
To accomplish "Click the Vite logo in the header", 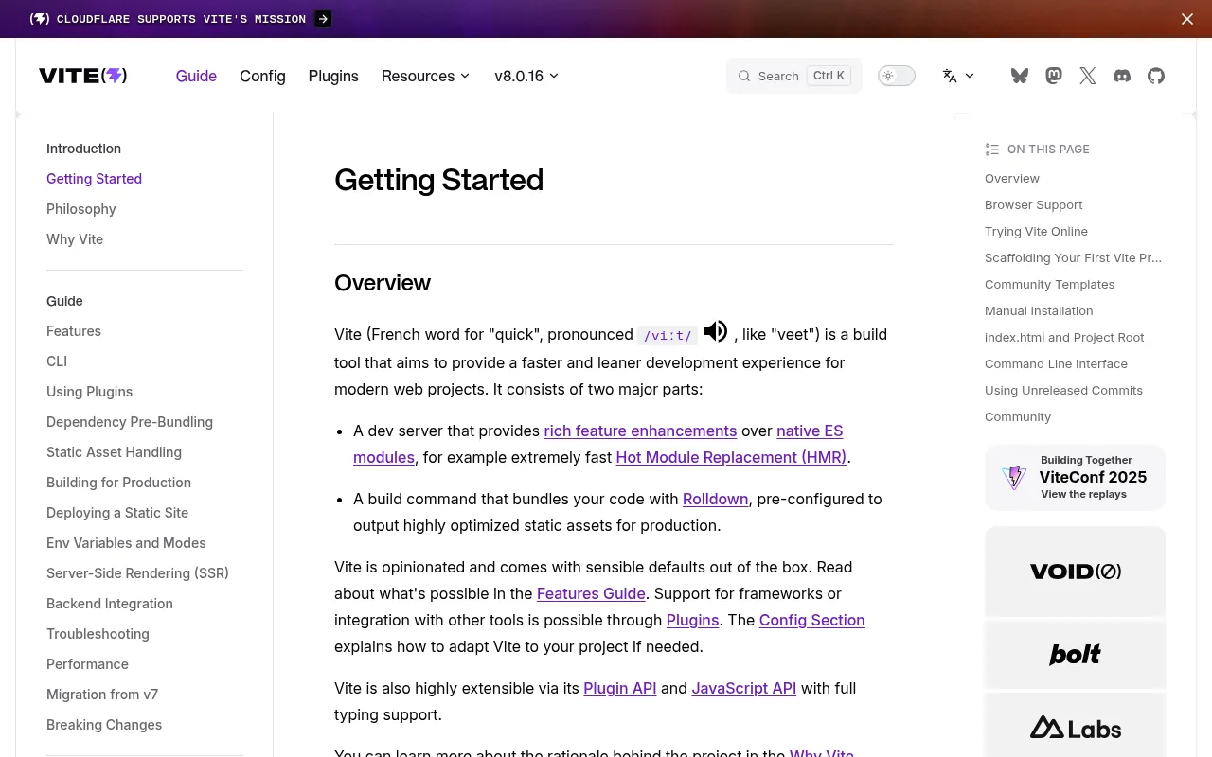I will coord(83,76).
